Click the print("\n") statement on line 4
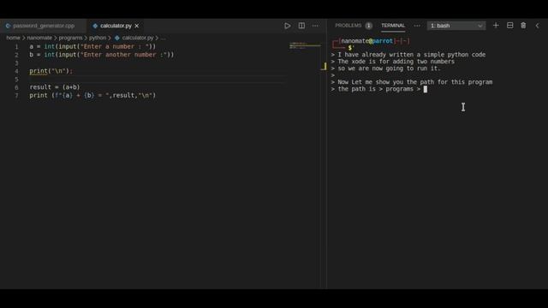 coord(51,71)
